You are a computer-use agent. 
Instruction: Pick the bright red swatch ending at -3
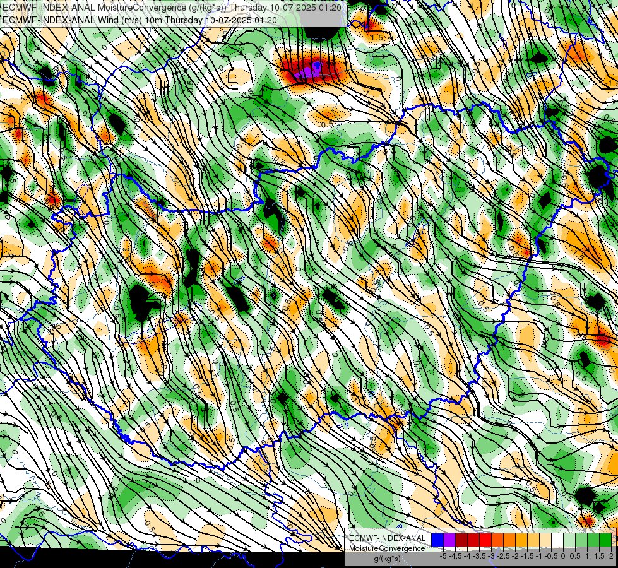pyautogui.click(x=485, y=540)
